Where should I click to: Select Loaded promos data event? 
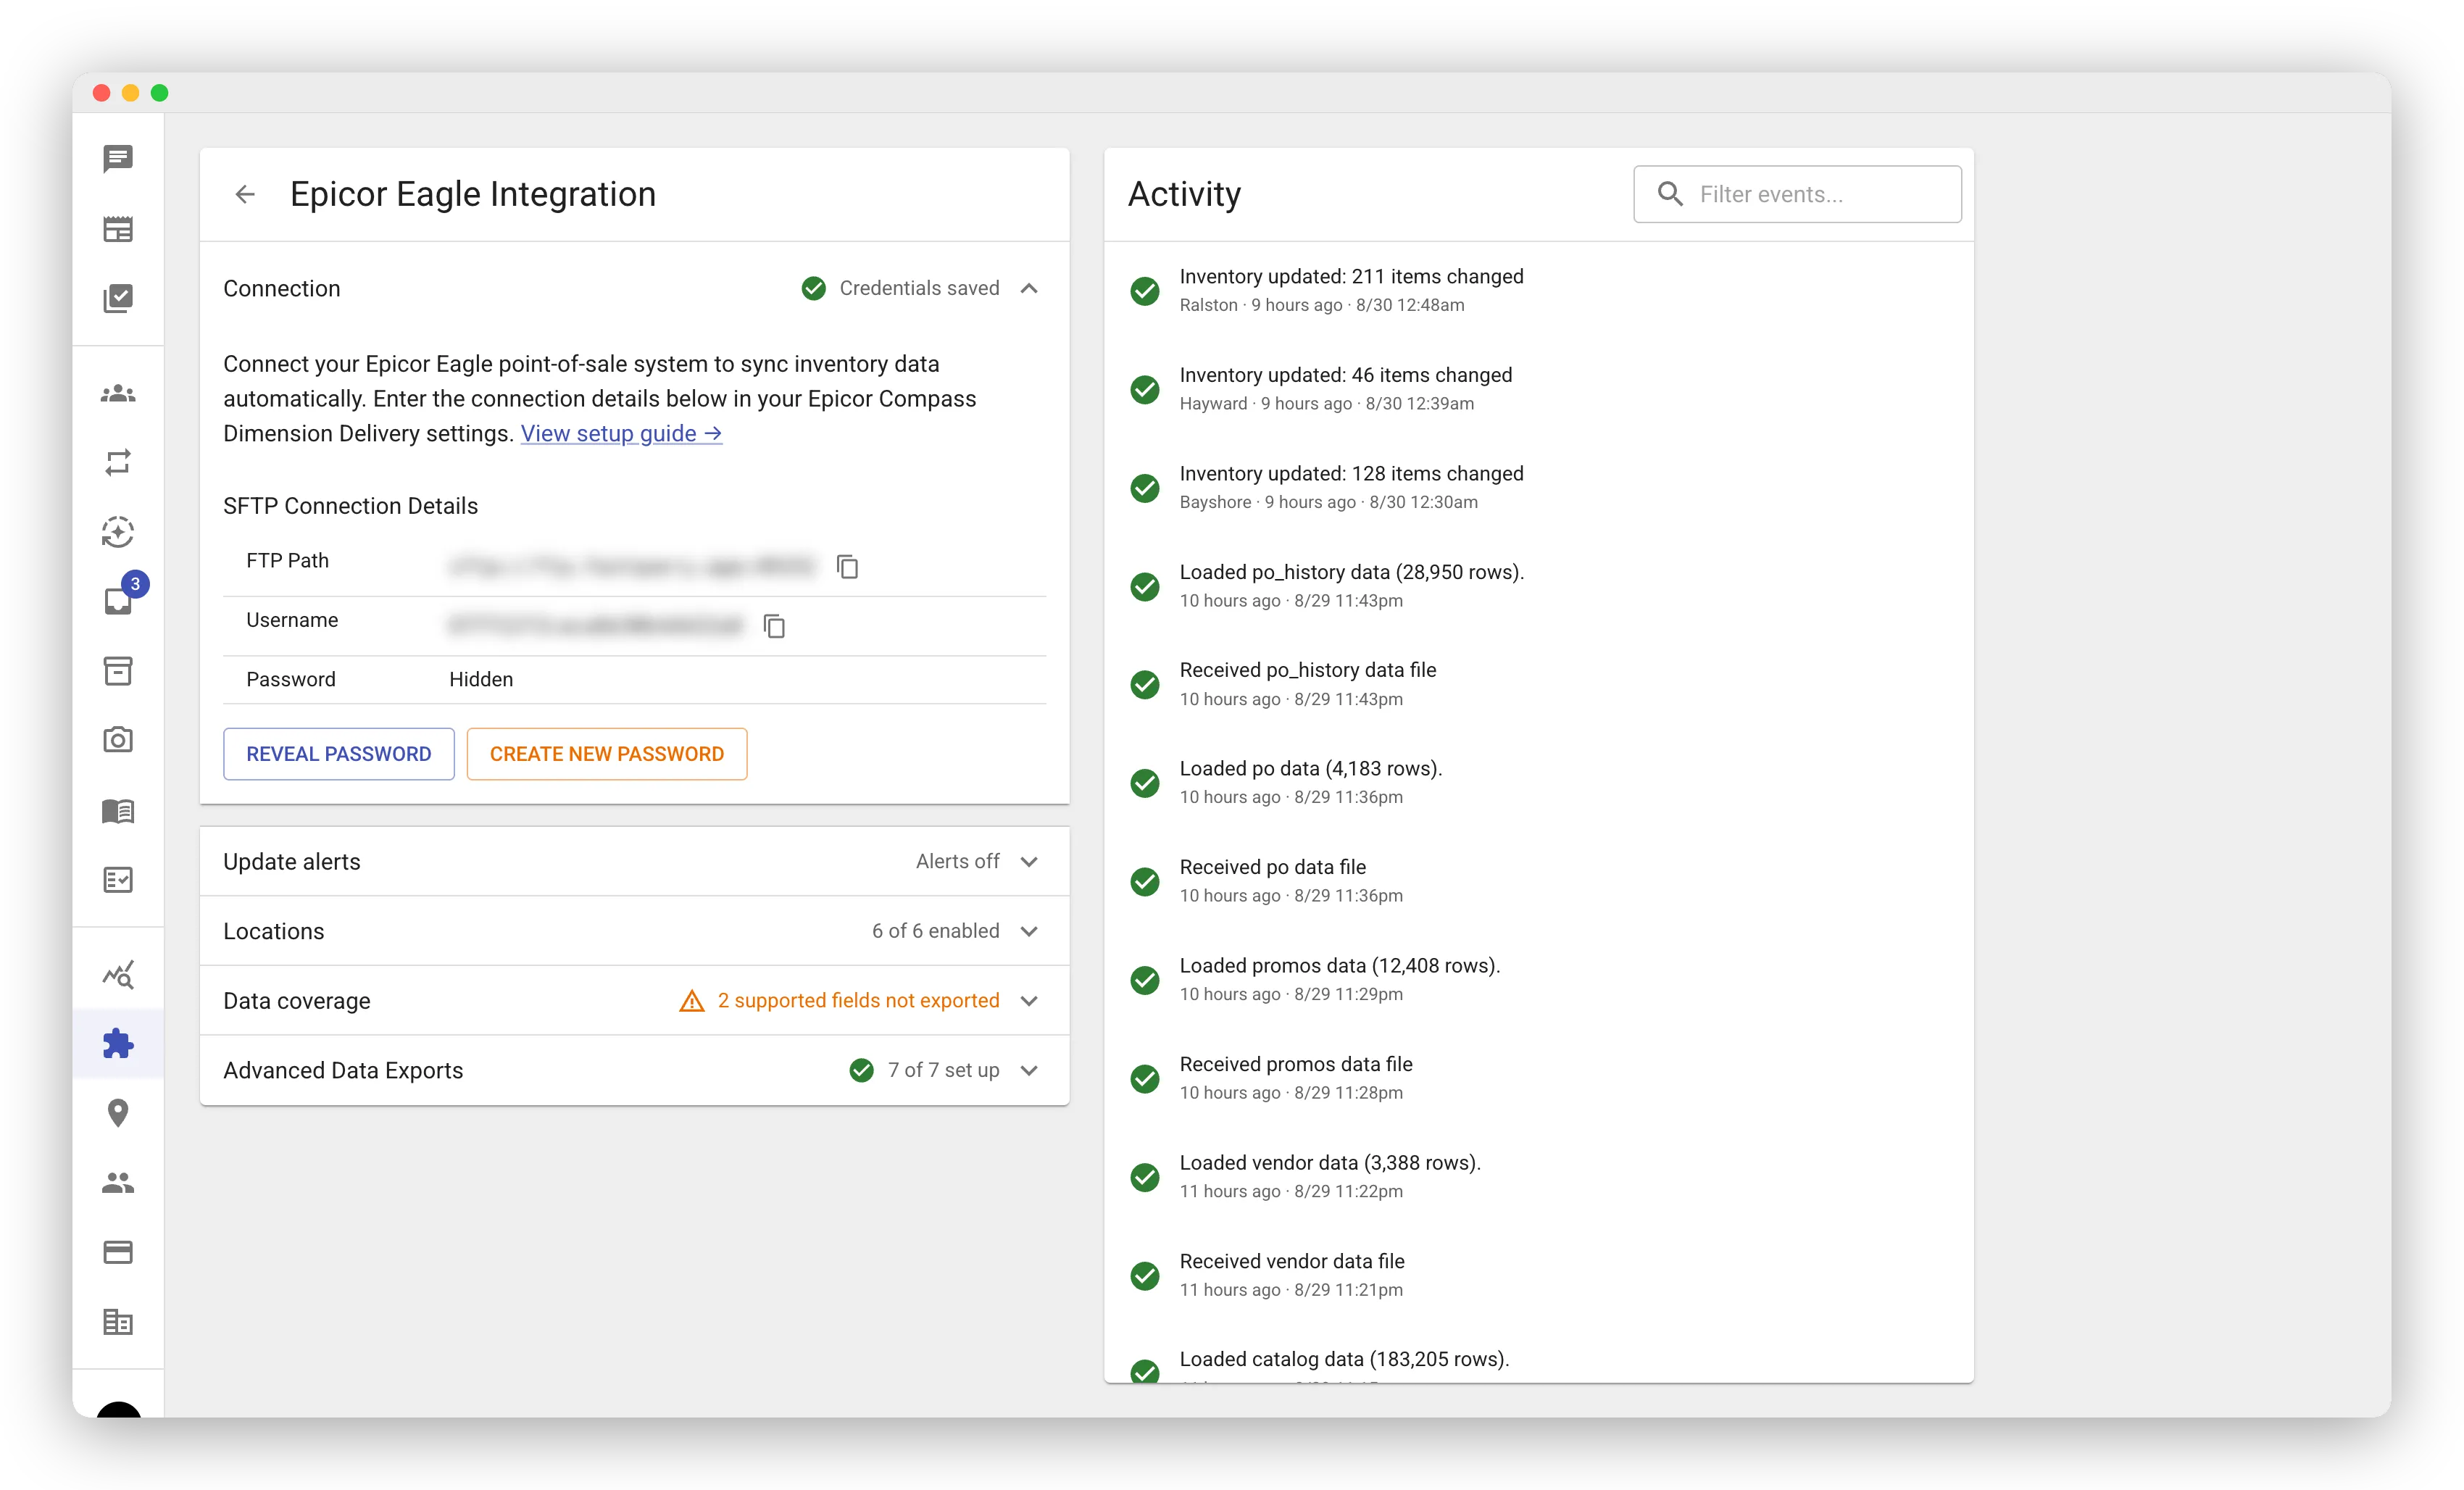point(1538,979)
